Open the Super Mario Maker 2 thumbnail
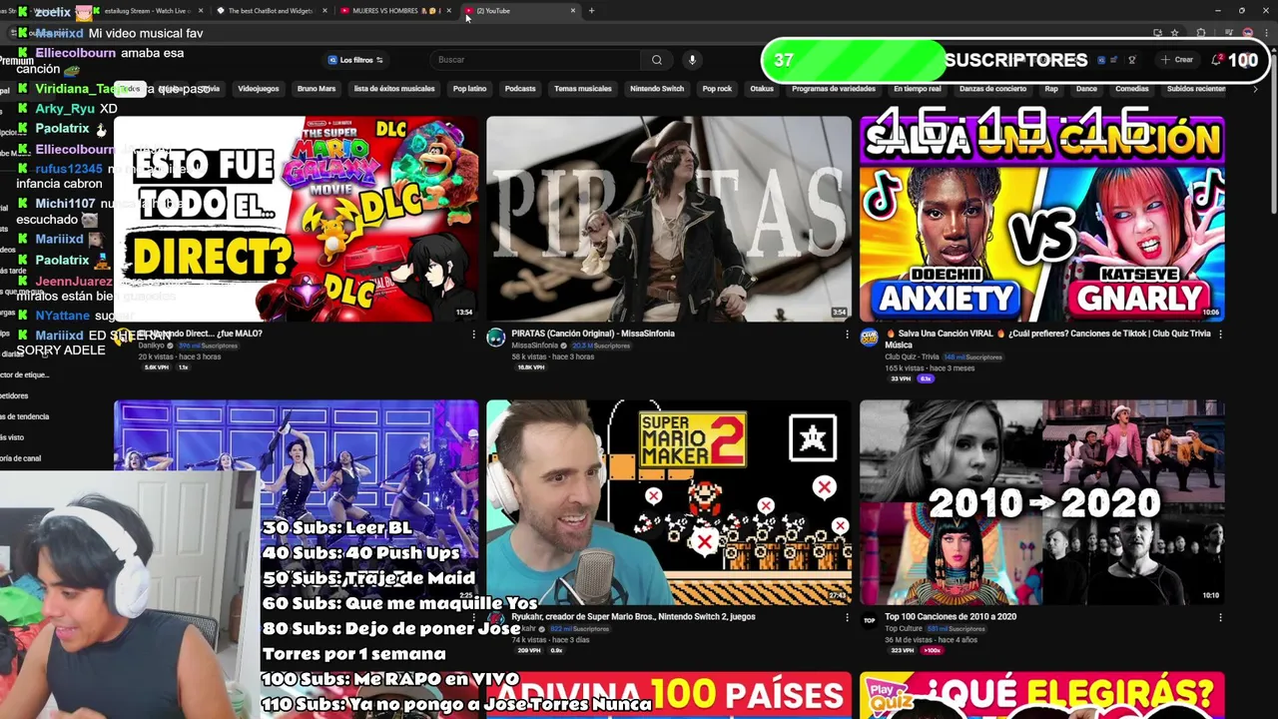The height and width of the screenshot is (719, 1278). (x=669, y=502)
